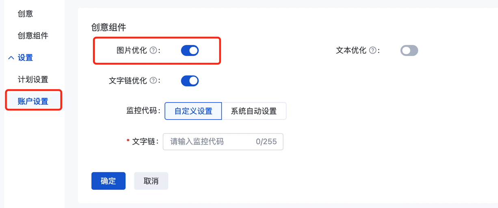Collapse the 设置 section chevron arrow
Viewport: 498px width, 208px height.
tap(11, 58)
